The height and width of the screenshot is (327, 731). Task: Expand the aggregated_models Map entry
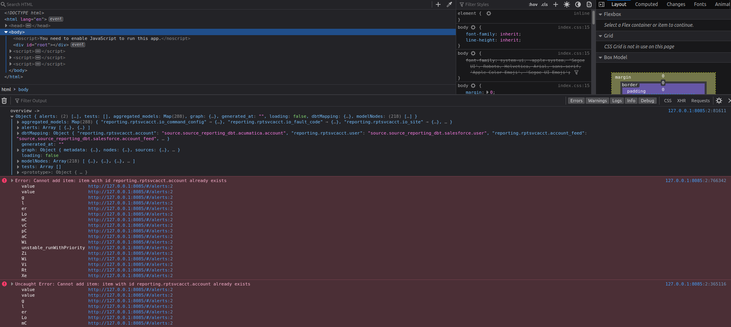[x=18, y=122]
